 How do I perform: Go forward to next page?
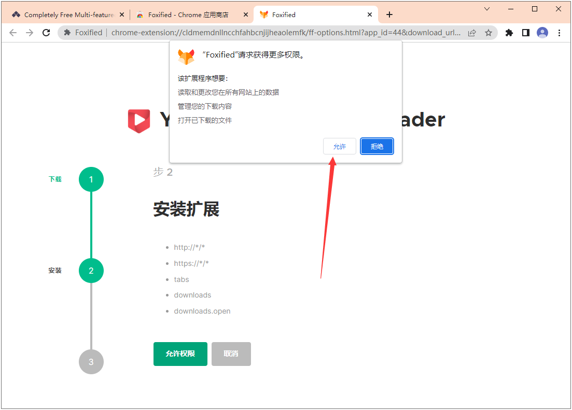click(x=30, y=33)
